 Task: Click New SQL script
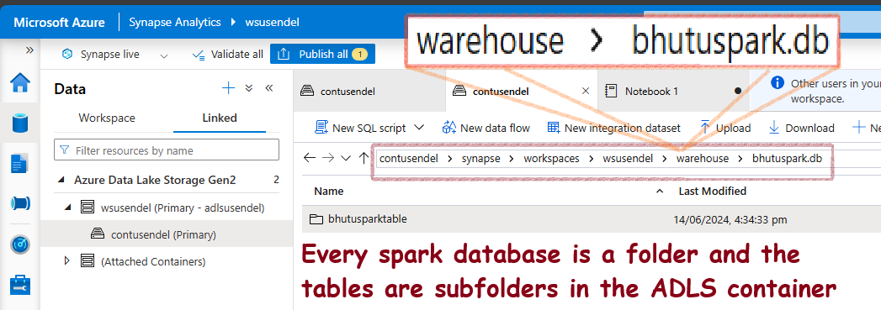(x=360, y=128)
